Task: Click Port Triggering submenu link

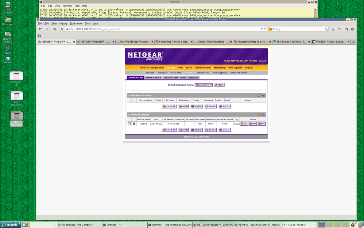Action: (x=220, y=73)
